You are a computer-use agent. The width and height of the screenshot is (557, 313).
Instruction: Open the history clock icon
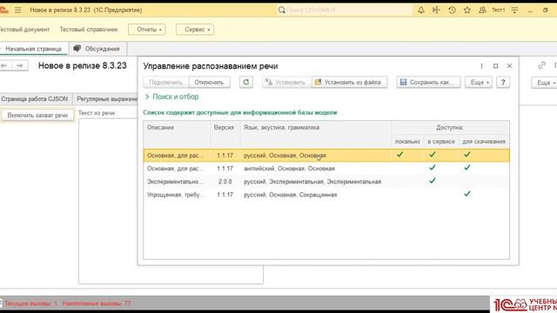[452, 10]
